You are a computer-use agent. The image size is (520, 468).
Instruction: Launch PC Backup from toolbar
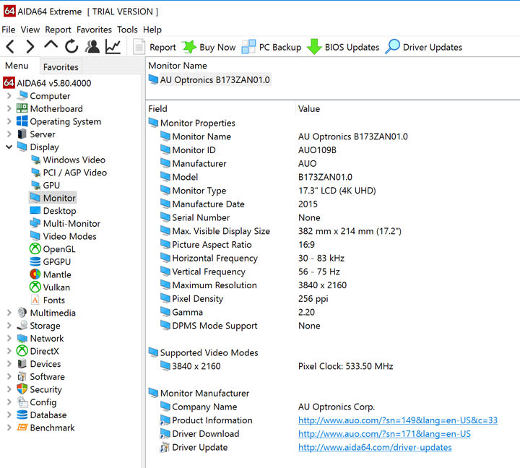click(272, 47)
